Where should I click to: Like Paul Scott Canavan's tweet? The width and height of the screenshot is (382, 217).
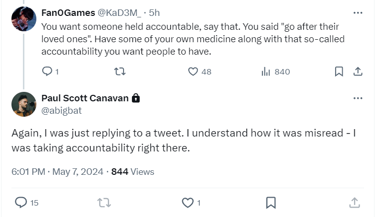point(187,202)
